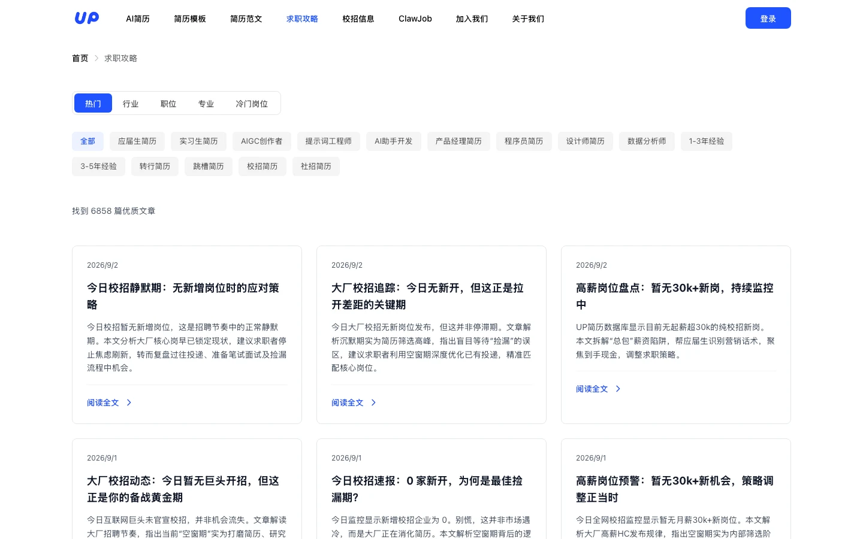Select the 全部 filter tag
Viewport: 863px width, 539px height.
(87, 141)
